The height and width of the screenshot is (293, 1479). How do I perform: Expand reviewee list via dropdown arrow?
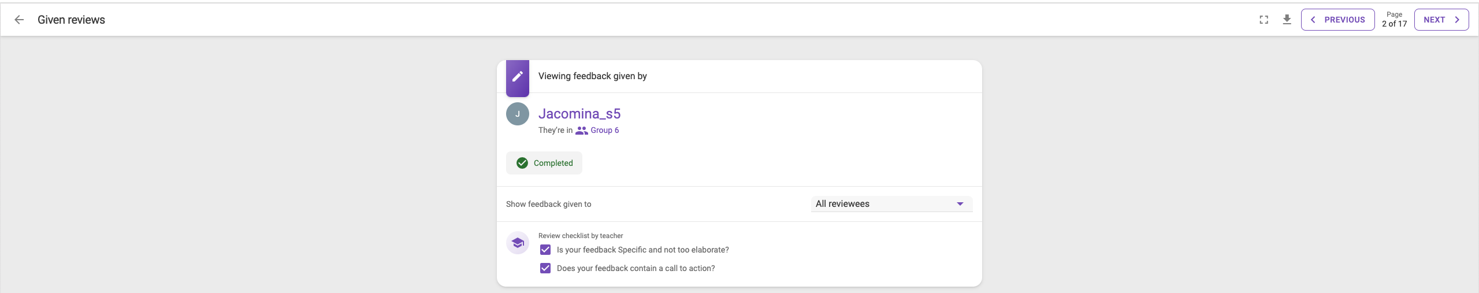pyautogui.click(x=960, y=204)
